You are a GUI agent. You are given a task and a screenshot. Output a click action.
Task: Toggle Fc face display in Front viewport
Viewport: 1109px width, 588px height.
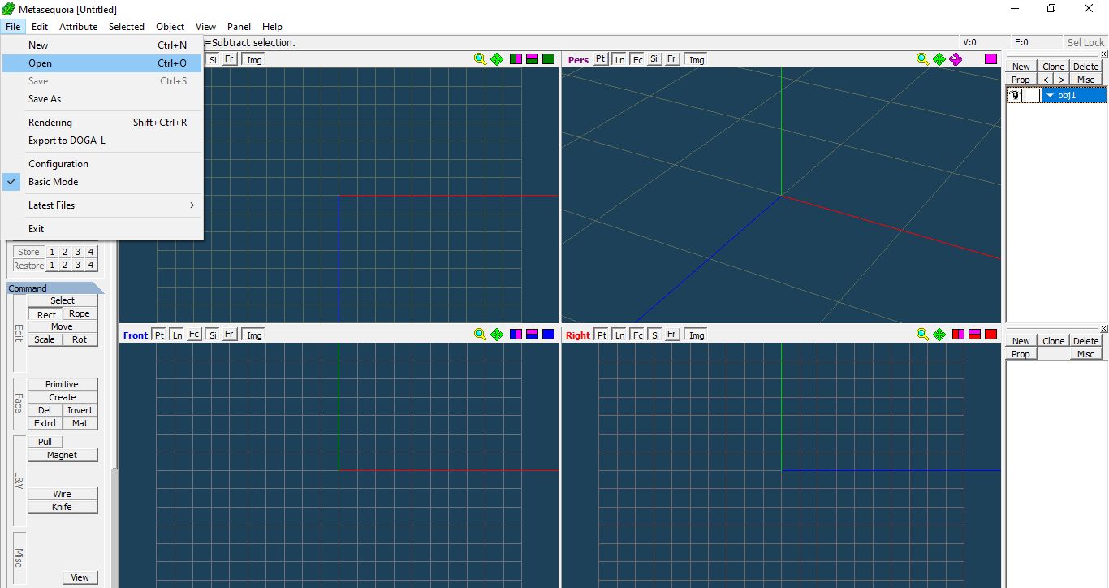pos(194,335)
